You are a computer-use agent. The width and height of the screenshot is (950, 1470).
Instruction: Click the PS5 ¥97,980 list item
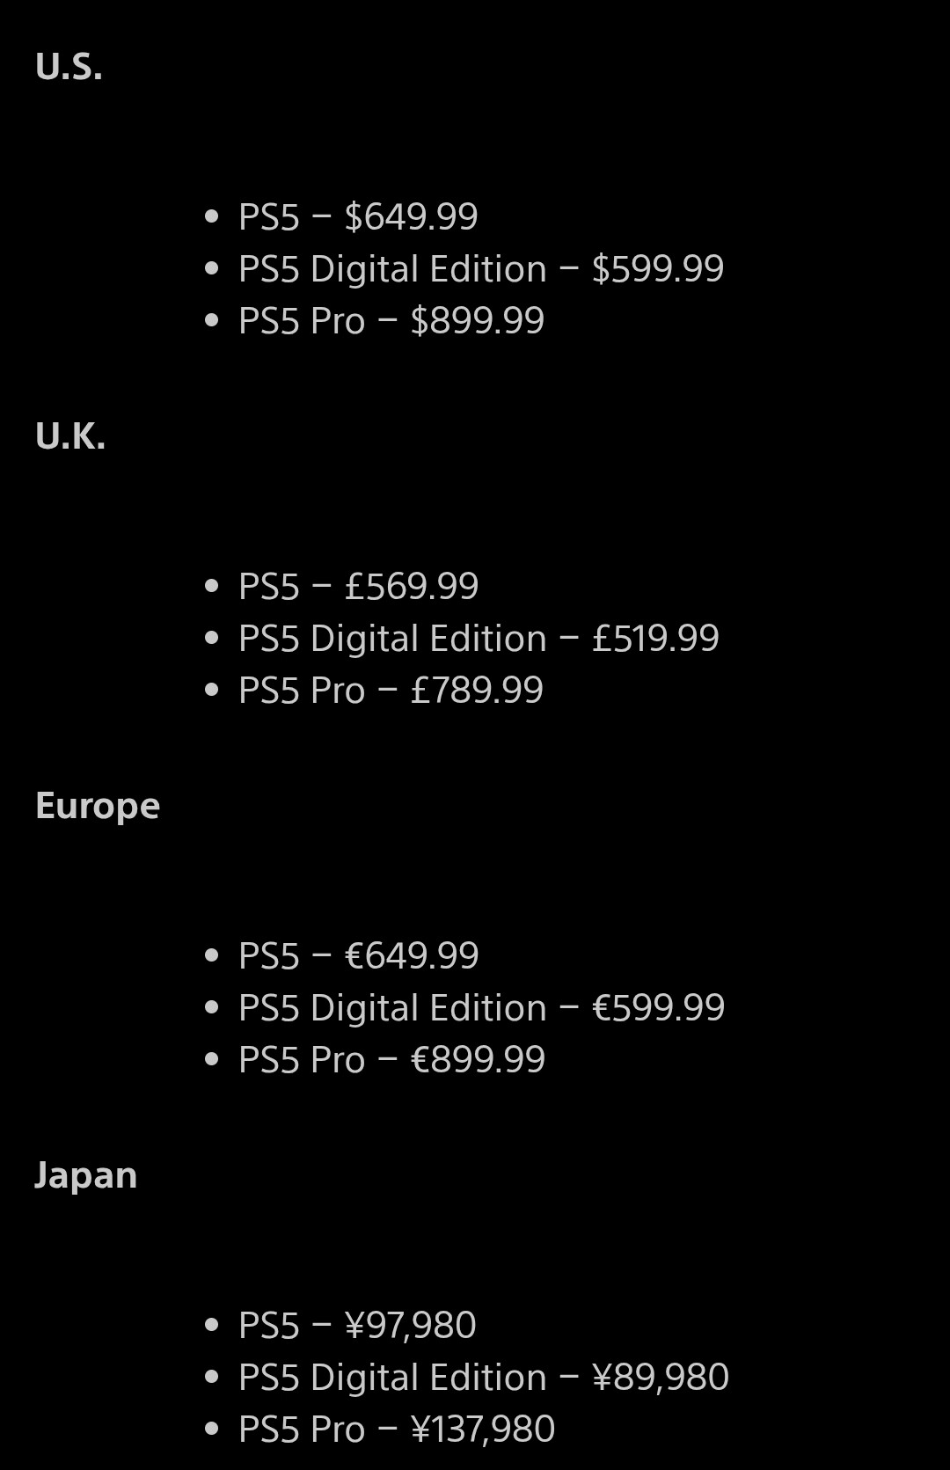pyautogui.click(x=357, y=1325)
